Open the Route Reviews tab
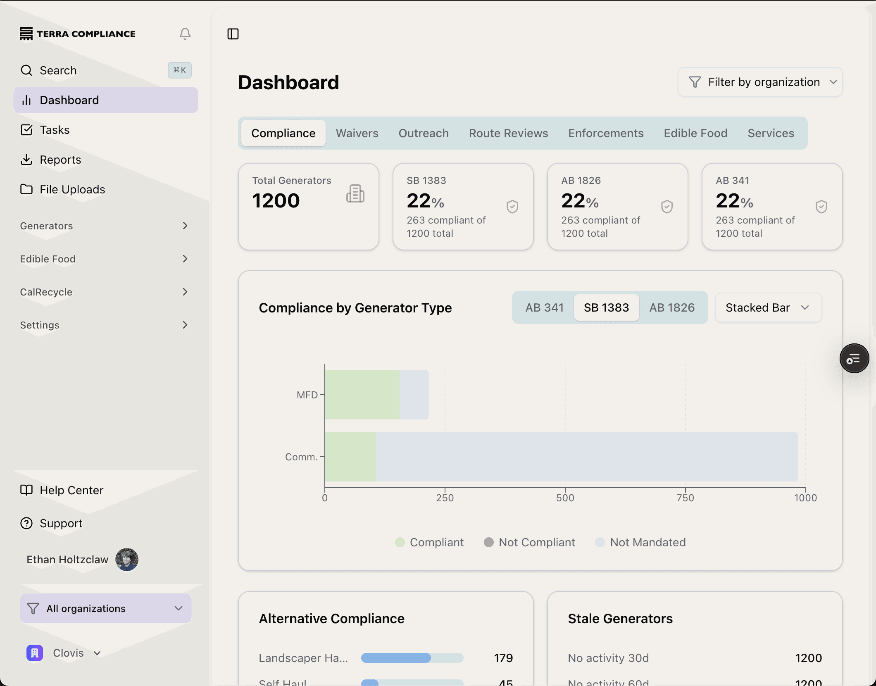The image size is (876, 686). pyautogui.click(x=508, y=133)
